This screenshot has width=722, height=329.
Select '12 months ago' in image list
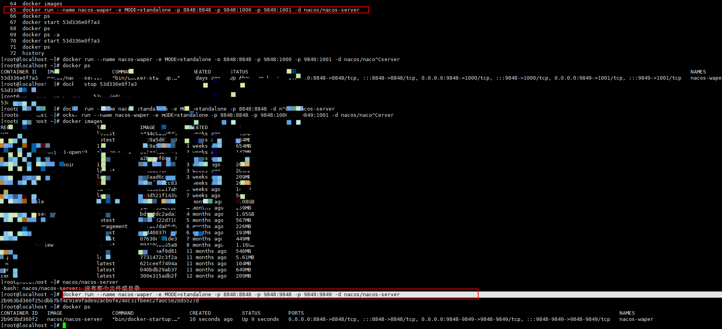coord(206,276)
